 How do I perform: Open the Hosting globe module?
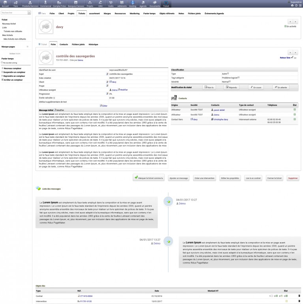pos(133,4)
